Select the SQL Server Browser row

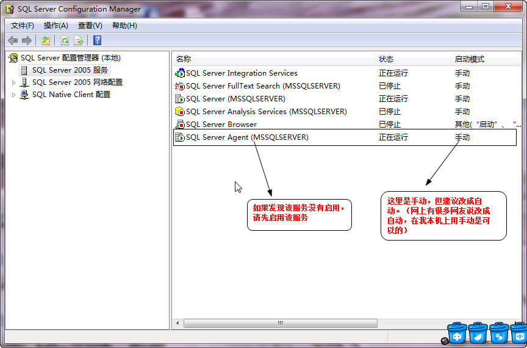347,124
